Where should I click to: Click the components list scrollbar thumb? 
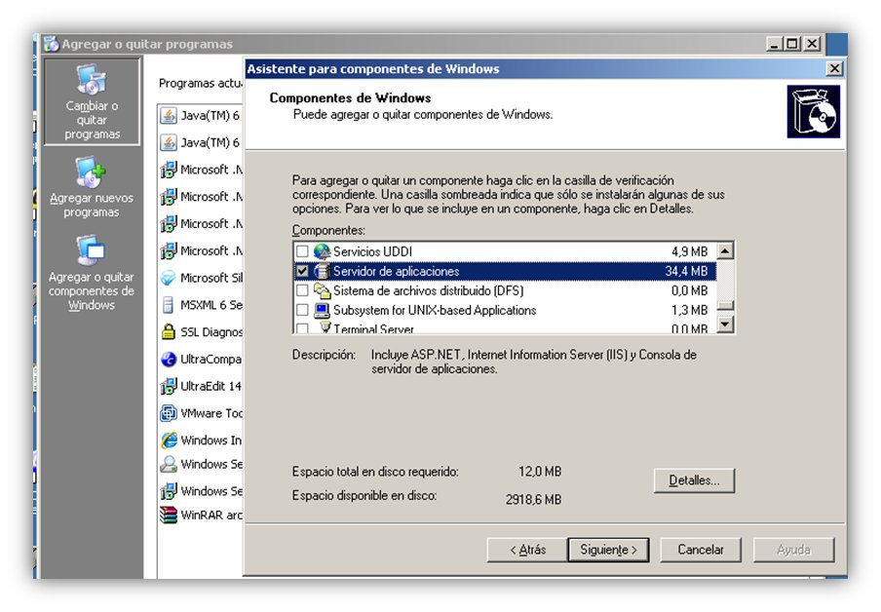pos(725,305)
